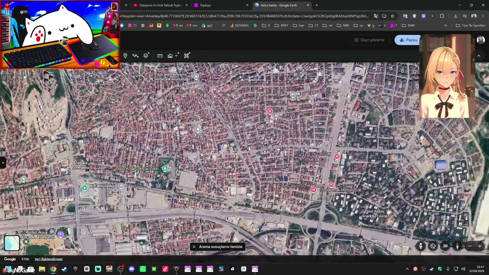The image size is (489, 275).
Task: Reset orientation with the compass icon
Action: tap(457, 246)
